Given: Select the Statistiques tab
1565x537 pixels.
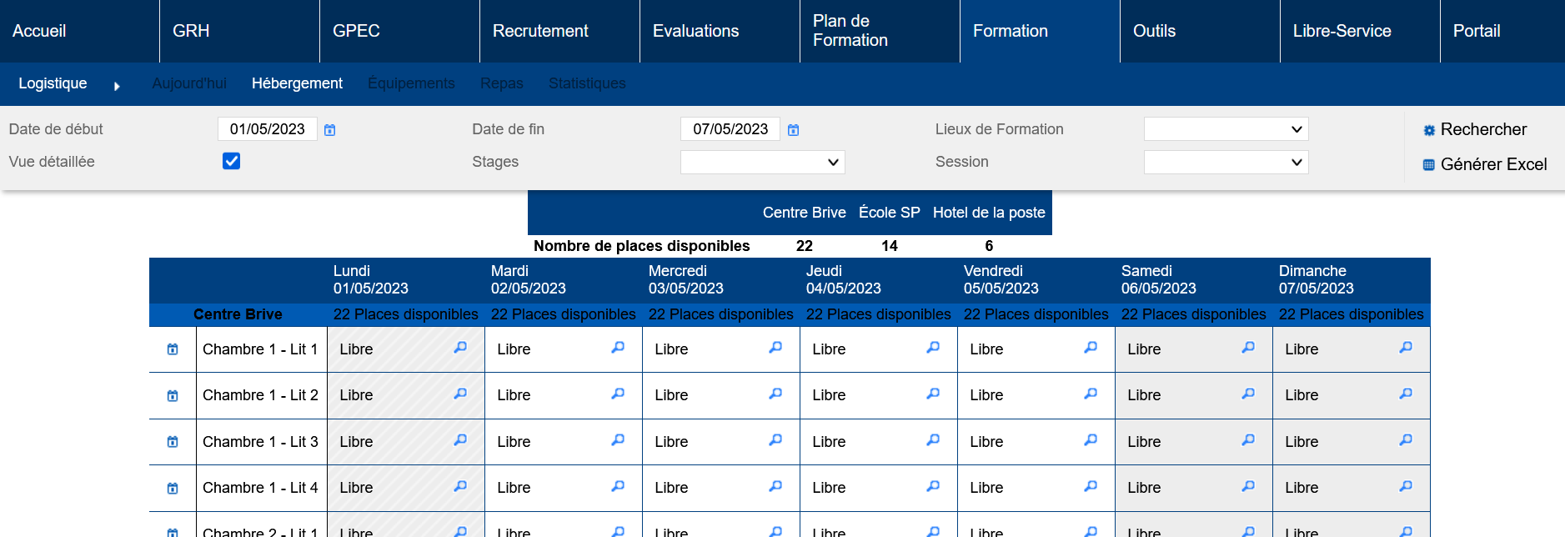Looking at the screenshot, I should (587, 83).
